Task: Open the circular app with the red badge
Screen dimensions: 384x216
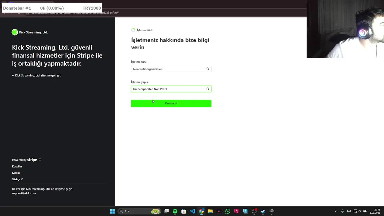Action: (x=254, y=211)
